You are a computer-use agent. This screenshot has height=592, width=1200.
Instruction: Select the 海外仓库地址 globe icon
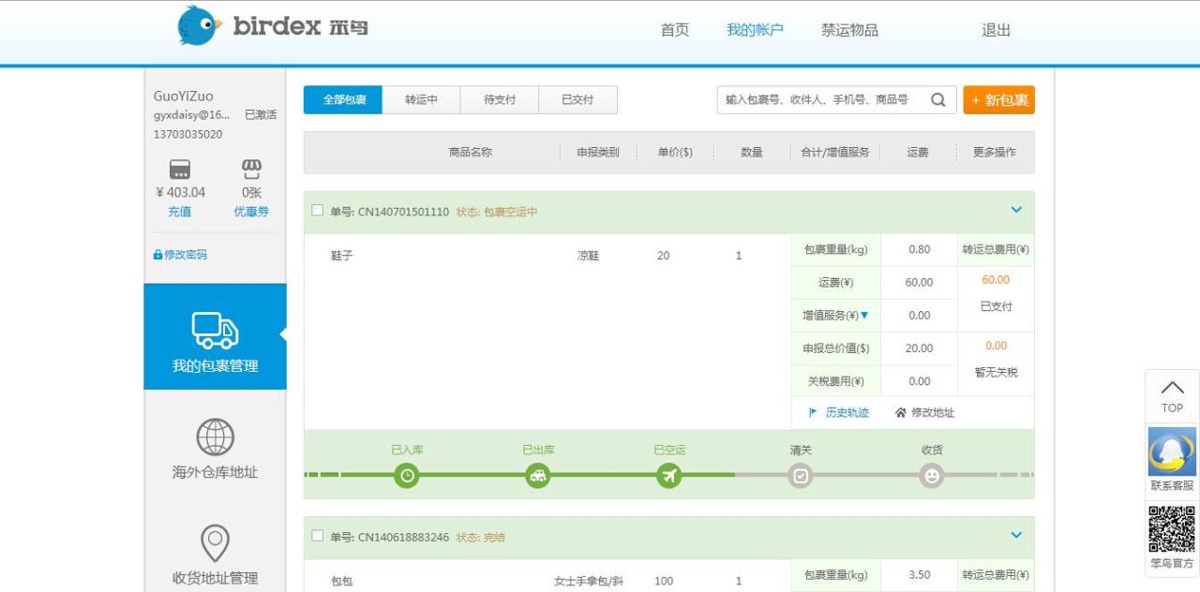tap(215, 437)
